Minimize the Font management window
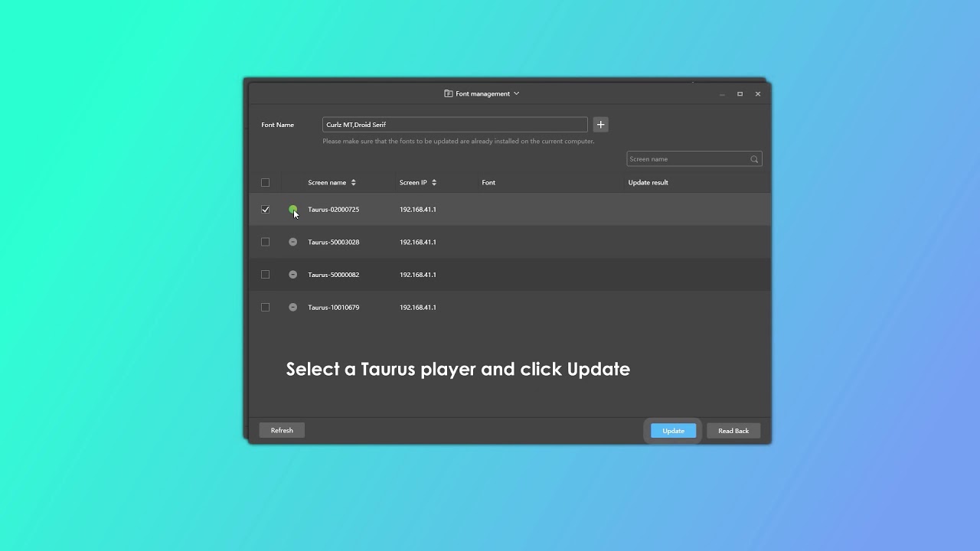The width and height of the screenshot is (980, 551). pyautogui.click(x=722, y=94)
